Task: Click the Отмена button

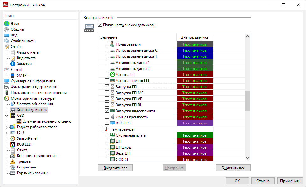Action: click(263, 181)
